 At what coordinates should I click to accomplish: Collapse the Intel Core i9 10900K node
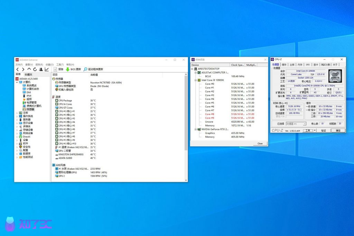(196, 80)
